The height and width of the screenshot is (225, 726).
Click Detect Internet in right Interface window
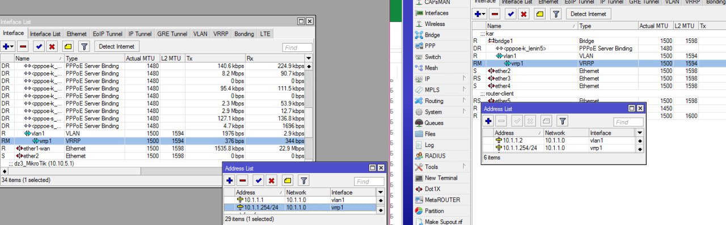[x=588, y=14]
